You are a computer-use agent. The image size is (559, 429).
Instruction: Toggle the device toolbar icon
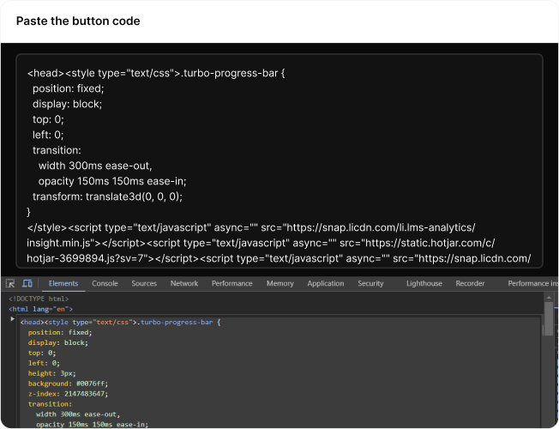click(27, 284)
